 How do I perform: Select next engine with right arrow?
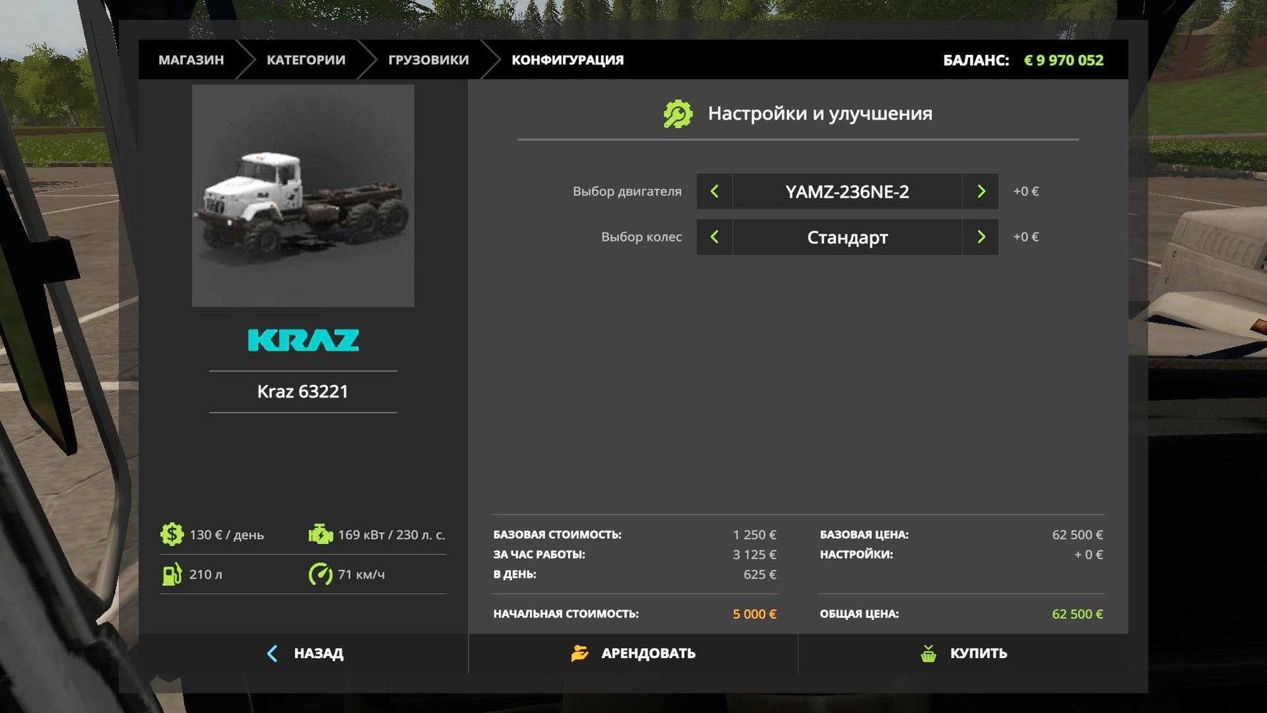[x=981, y=191]
